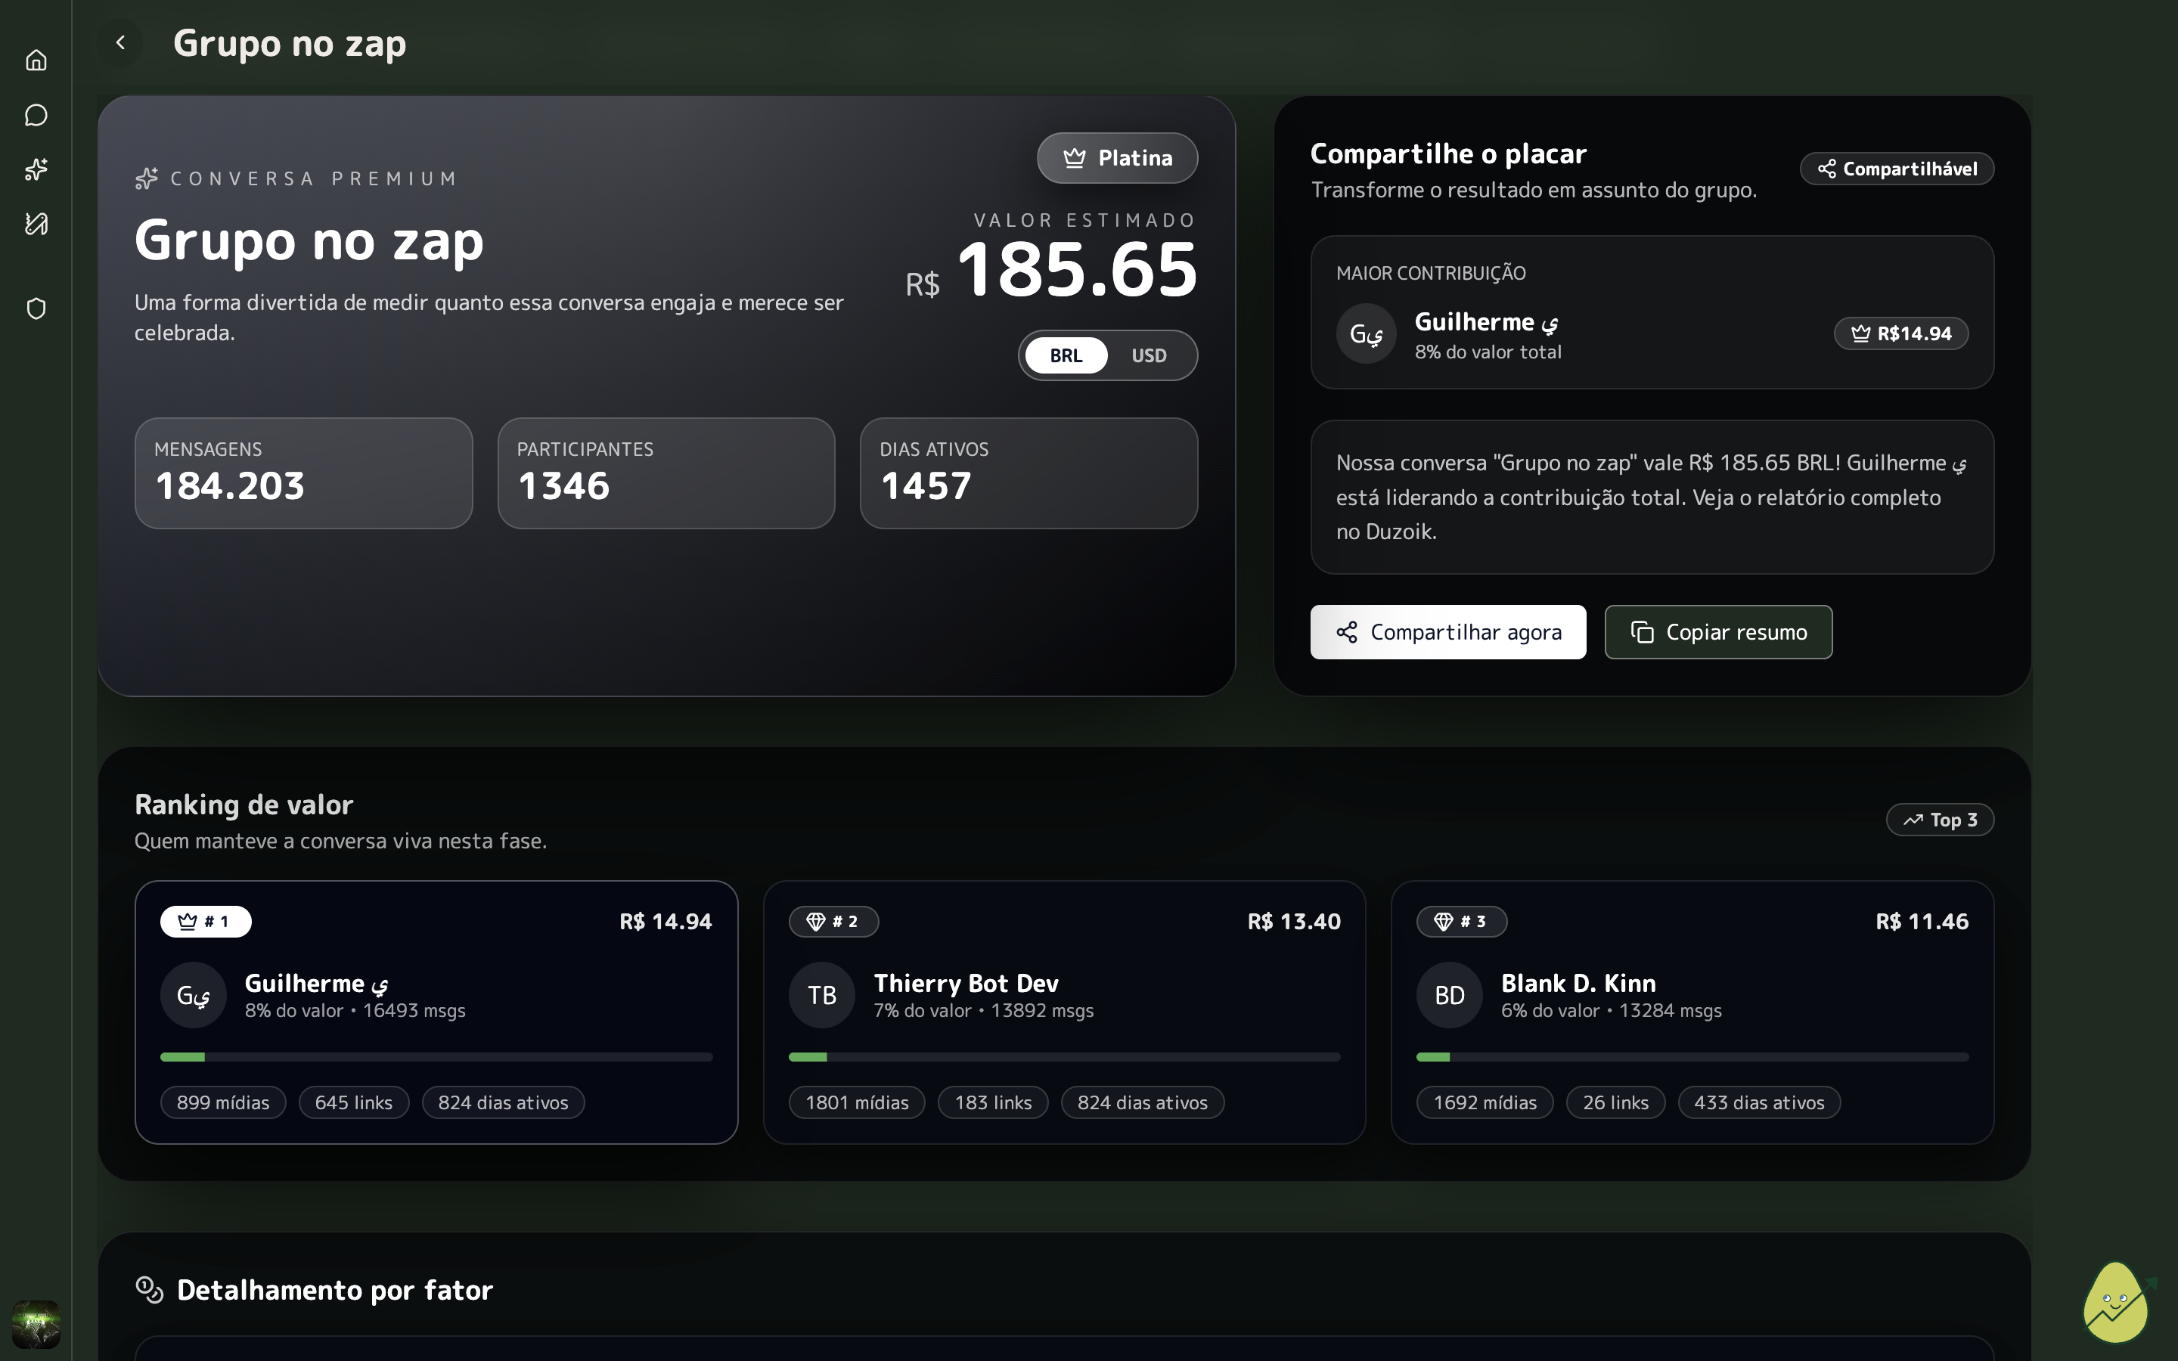Screen dimensions: 2178x1361
Task: Open the home icon in sidebar
Action: coord(36,60)
